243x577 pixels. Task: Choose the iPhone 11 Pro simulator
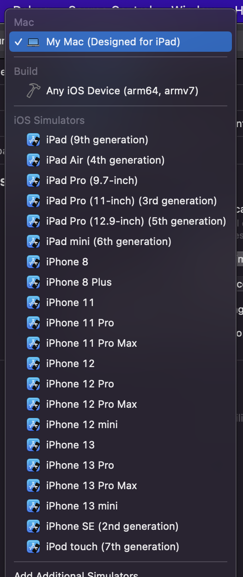[120, 323]
